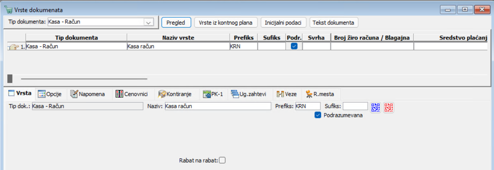Select 'Kasa - Račun' cell in row 1
Viewport: 494px width, 170px height.
coord(77,46)
